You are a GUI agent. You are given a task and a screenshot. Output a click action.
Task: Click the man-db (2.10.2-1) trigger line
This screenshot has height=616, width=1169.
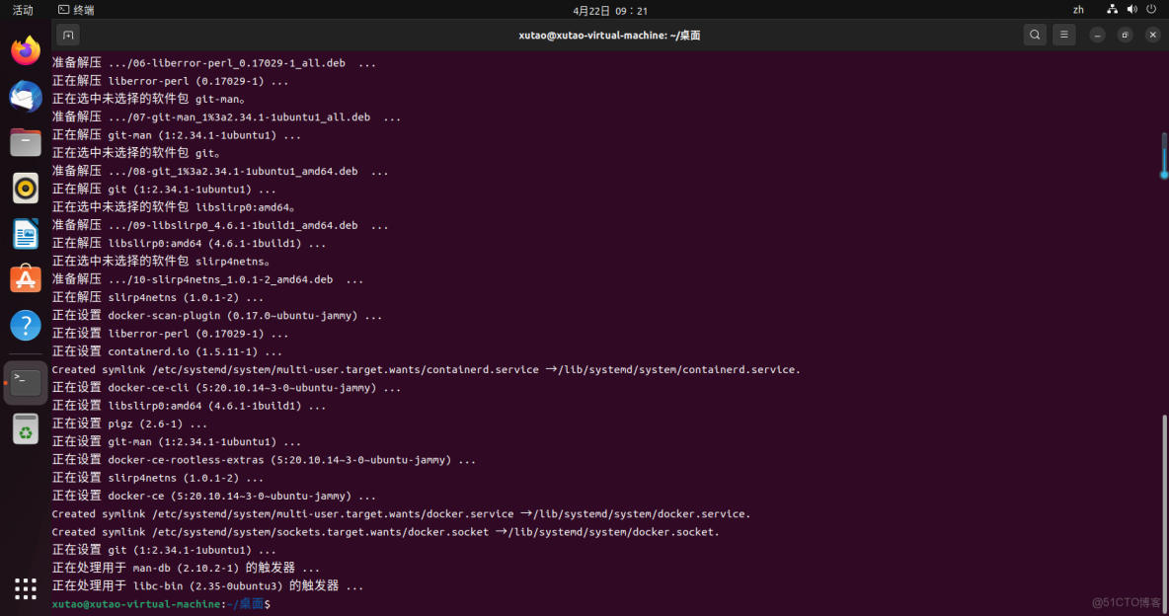186,569
